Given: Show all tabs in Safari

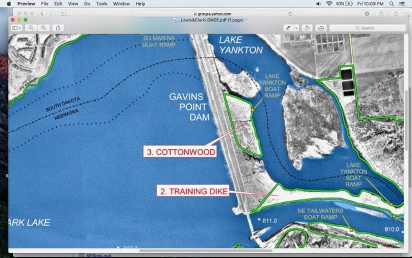Looking at the screenshot, I should pos(396,14).
